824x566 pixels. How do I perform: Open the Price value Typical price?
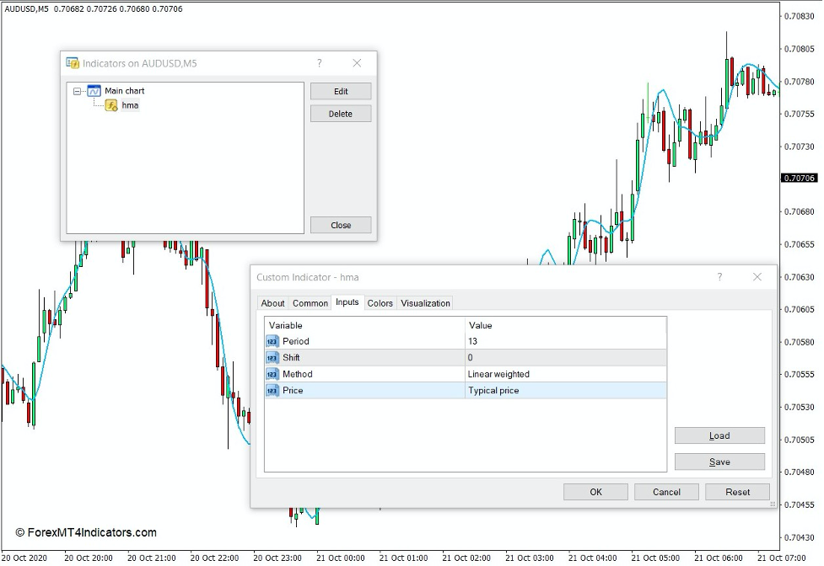[565, 391]
